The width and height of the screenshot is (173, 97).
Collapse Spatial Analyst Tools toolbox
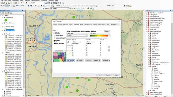tap(147, 31)
